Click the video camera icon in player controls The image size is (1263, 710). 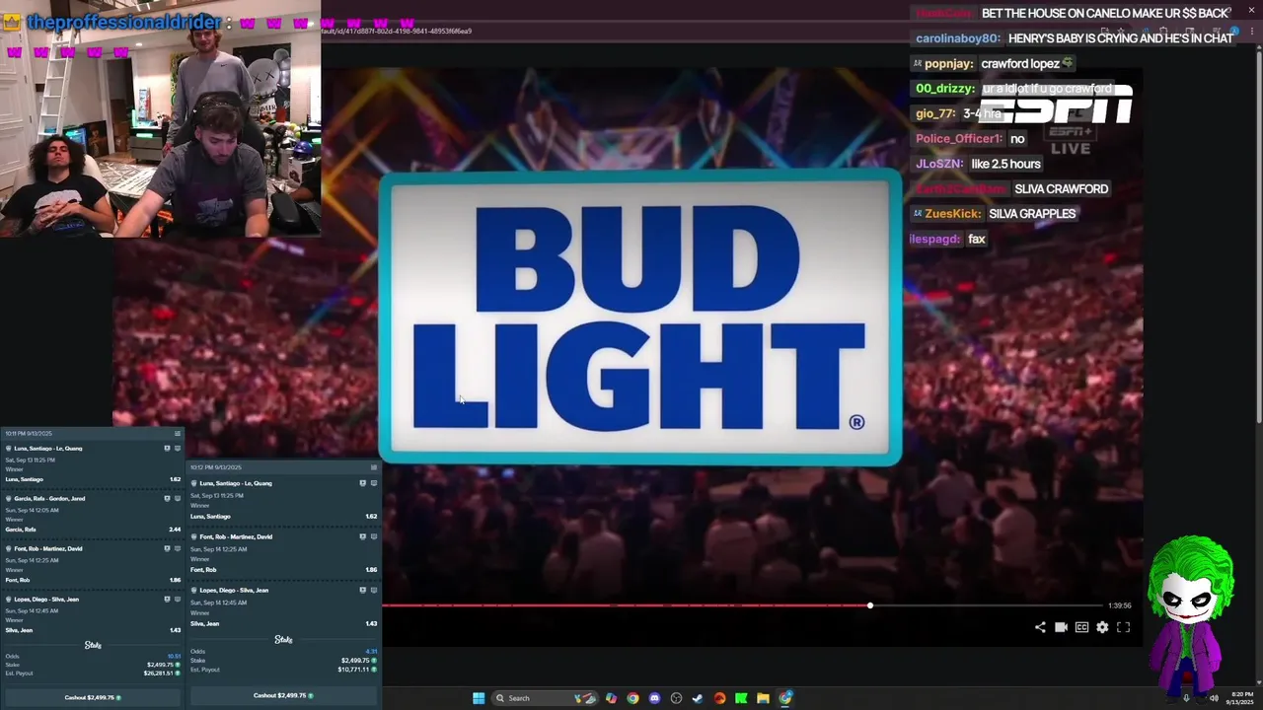point(1061,627)
